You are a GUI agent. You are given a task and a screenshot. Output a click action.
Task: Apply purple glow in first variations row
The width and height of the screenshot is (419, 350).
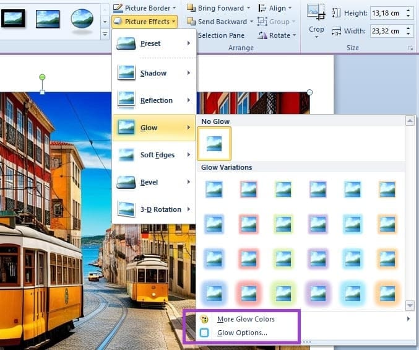coord(318,190)
